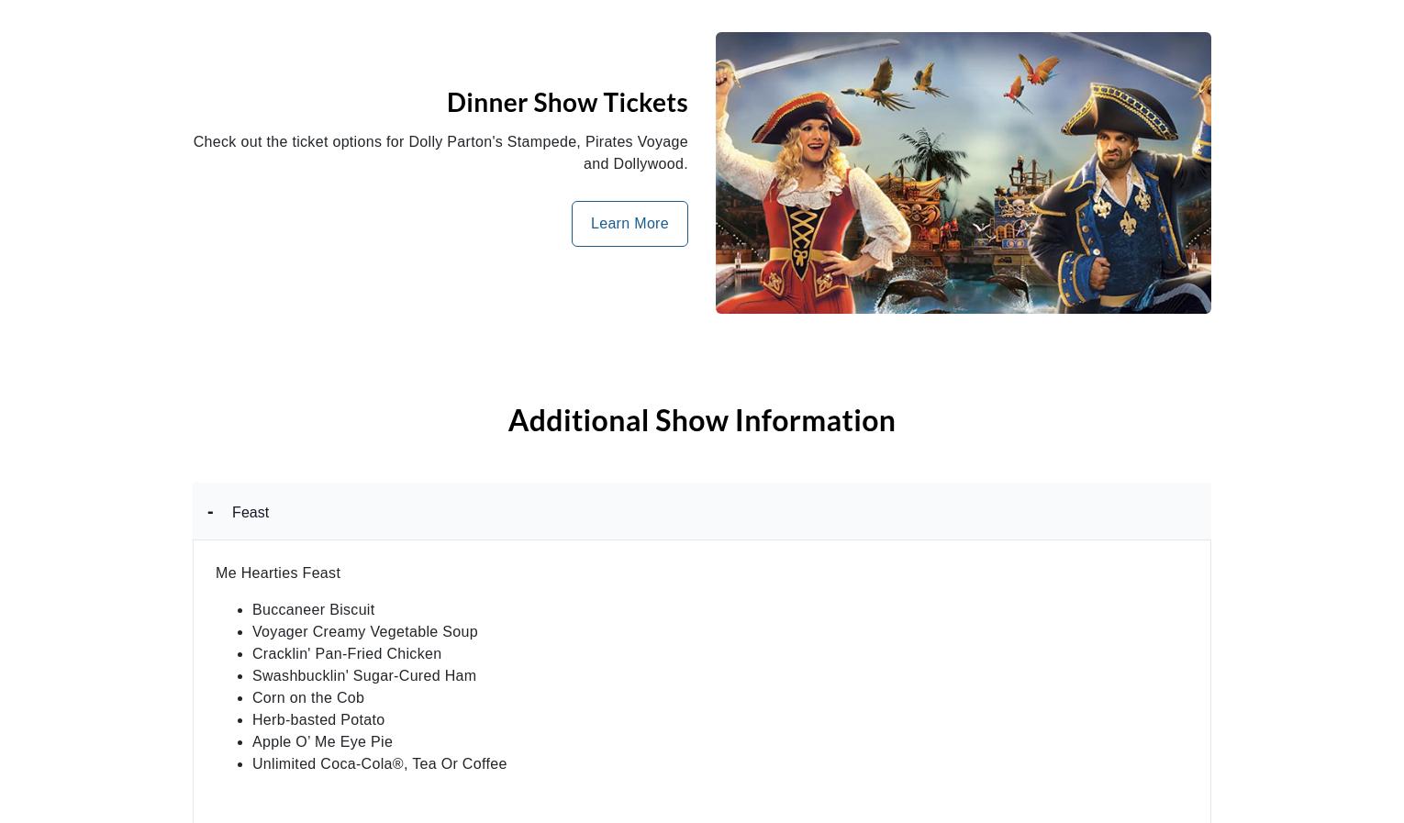Click the Me Hearties Feast text
Viewport: 1404px width, 823px height.
click(277, 573)
